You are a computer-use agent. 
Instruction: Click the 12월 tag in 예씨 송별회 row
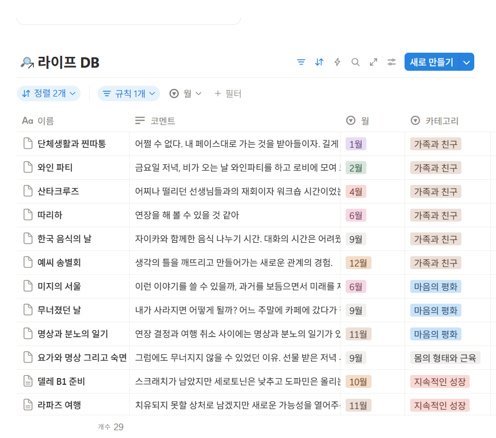tap(358, 262)
